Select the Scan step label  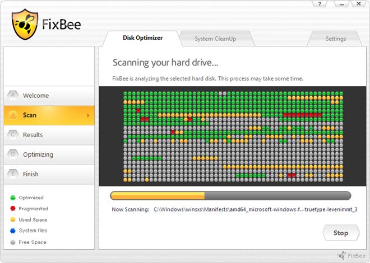pos(30,115)
